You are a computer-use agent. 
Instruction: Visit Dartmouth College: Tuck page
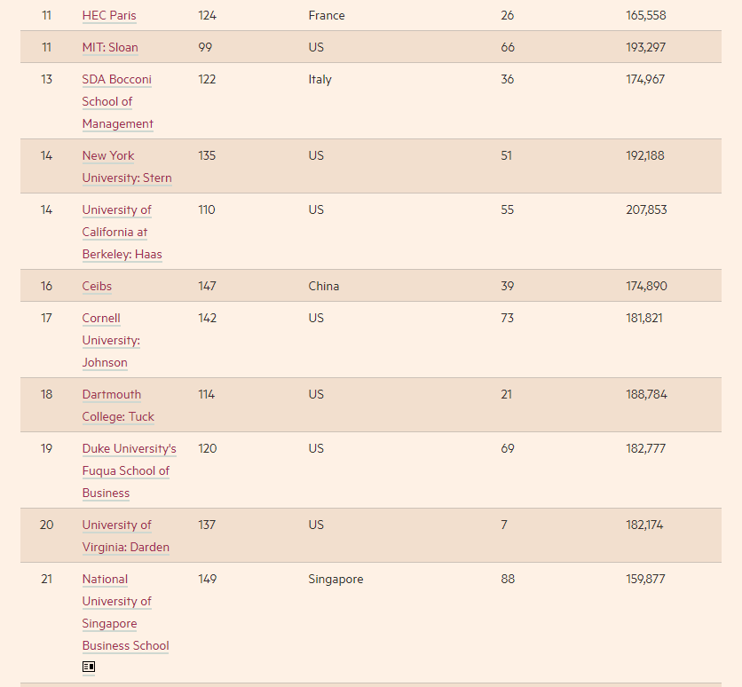pyautogui.click(x=118, y=406)
